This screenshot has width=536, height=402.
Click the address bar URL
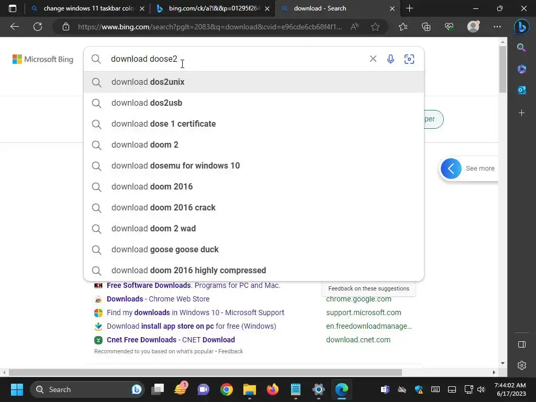point(209,27)
